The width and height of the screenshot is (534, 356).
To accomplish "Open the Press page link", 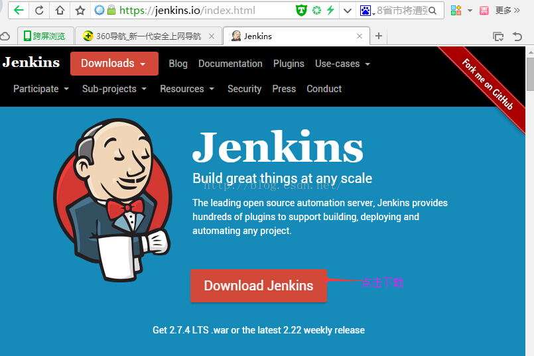I will tap(284, 89).
